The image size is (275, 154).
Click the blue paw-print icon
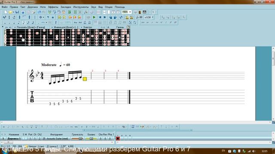tap(111, 17)
